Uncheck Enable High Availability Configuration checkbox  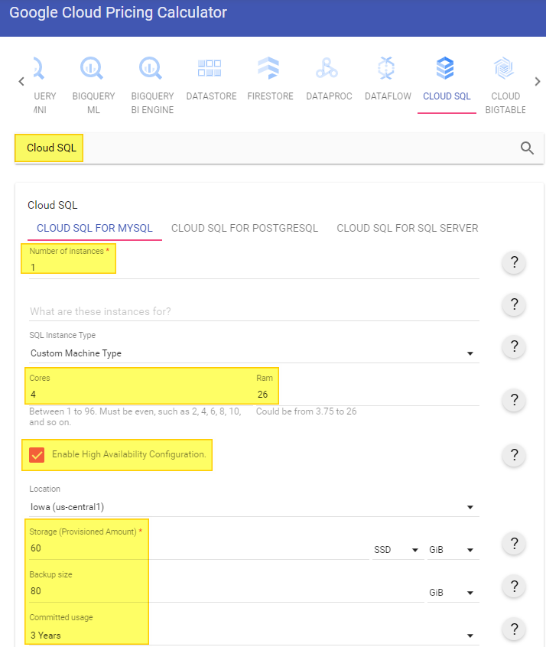click(37, 455)
